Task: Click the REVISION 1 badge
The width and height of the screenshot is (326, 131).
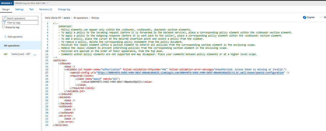Action: tap(7, 3)
